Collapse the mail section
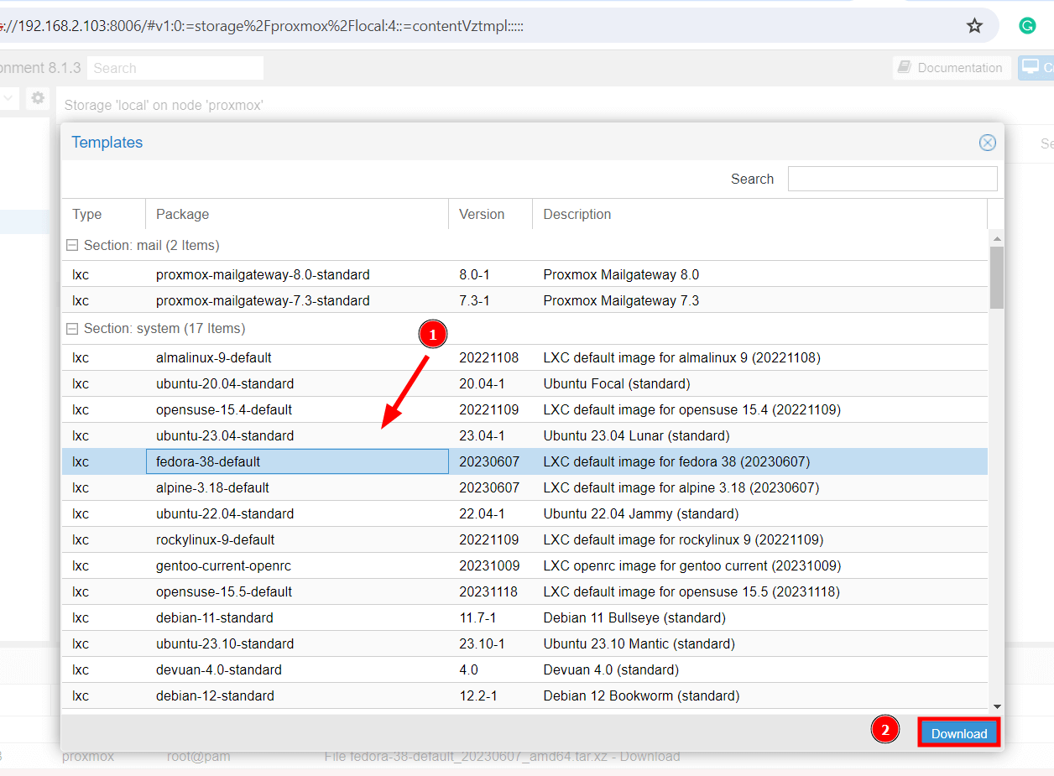This screenshot has width=1054, height=776. point(72,246)
